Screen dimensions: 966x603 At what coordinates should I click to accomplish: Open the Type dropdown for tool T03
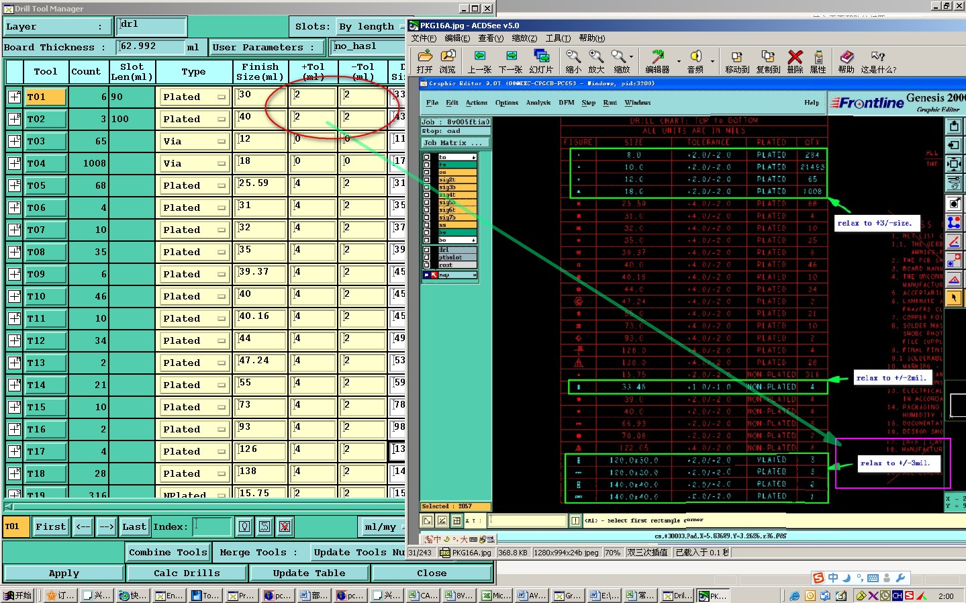(x=194, y=141)
